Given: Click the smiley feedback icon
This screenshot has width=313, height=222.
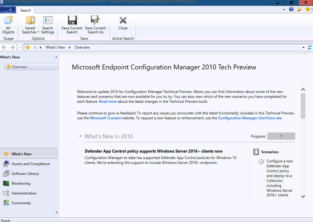Looking at the screenshot, I should coord(307,9).
